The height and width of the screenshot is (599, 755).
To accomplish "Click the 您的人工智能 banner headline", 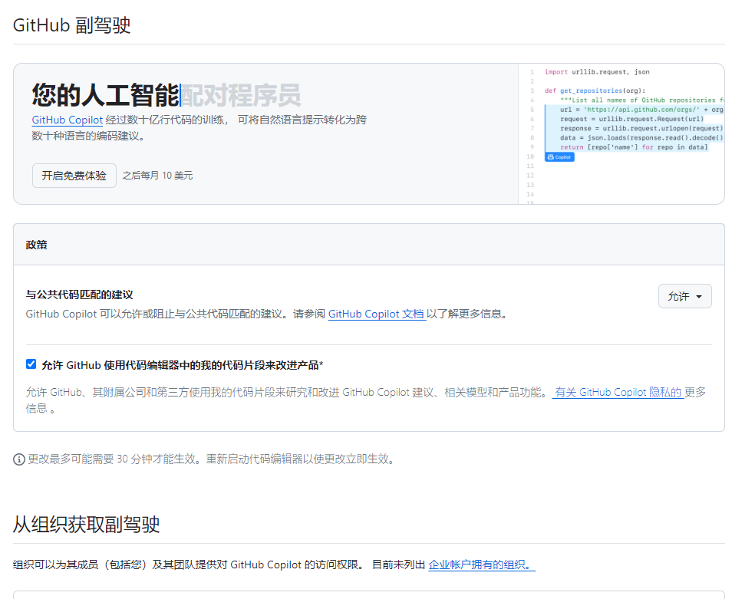I will point(105,95).
